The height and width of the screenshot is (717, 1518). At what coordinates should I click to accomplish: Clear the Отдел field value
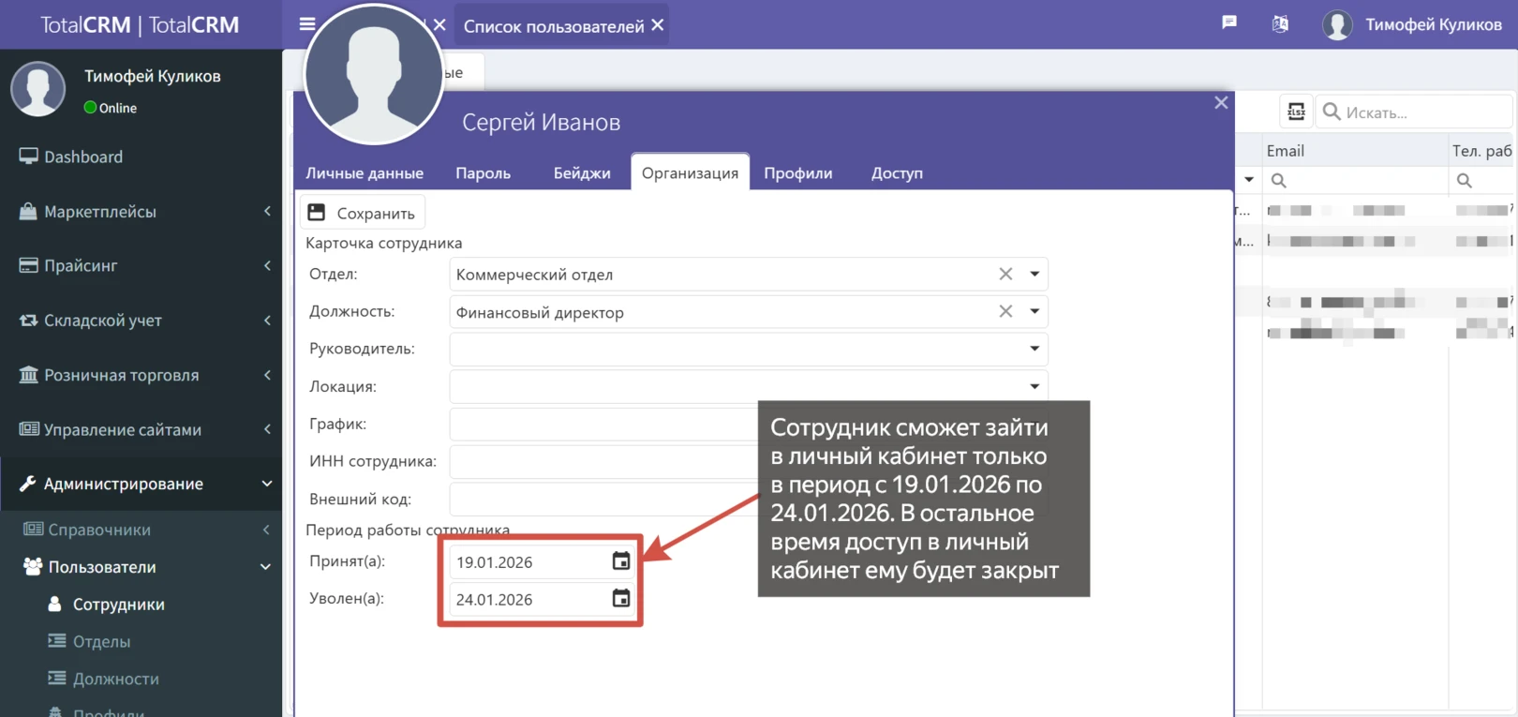coord(1005,274)
